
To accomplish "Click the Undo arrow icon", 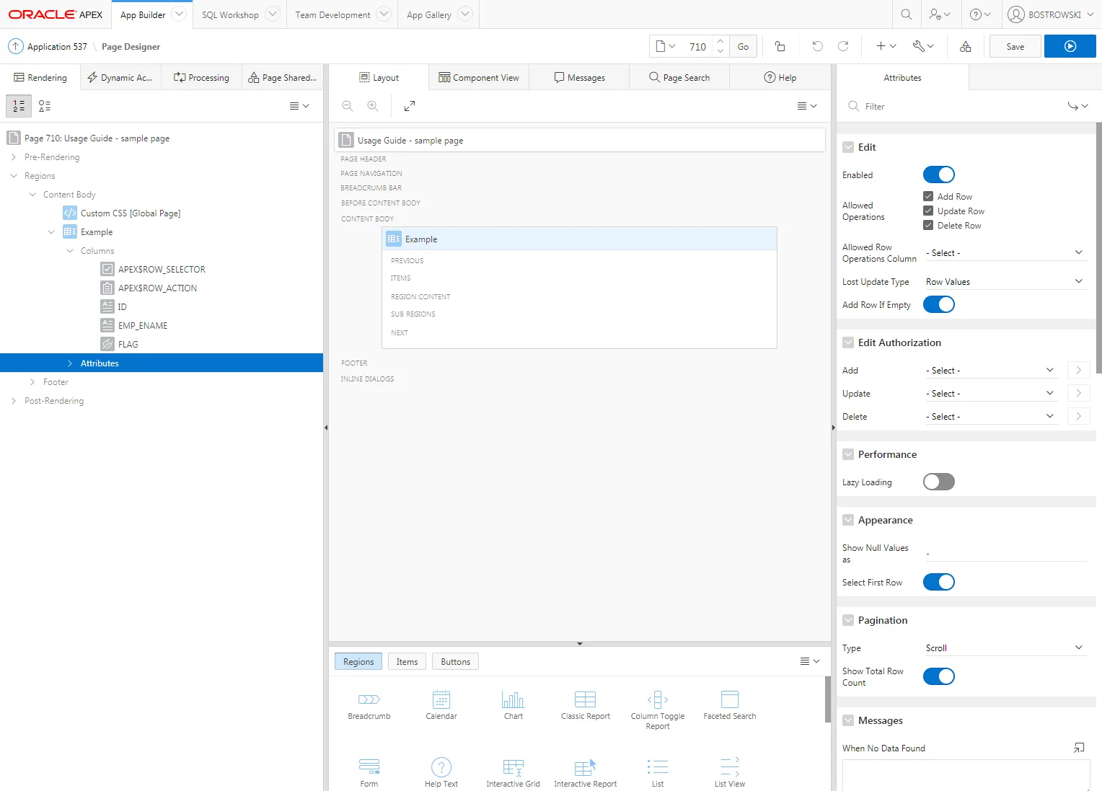I will (817, 46).
